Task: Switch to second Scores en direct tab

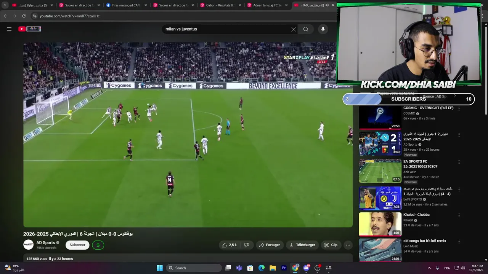Action: pos(173,5)
